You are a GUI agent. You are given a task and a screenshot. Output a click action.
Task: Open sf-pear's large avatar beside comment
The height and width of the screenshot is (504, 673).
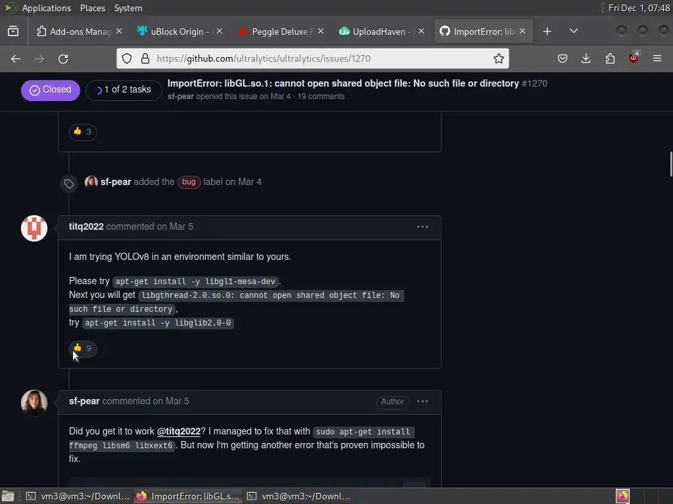[x=34, y=403]
